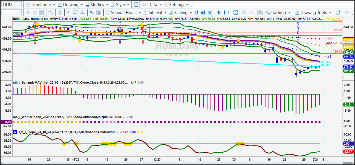The height and width of the screenshot is (165, 355).
Task: Click the 11'23 date label on time axis
Action: [76, 159]
